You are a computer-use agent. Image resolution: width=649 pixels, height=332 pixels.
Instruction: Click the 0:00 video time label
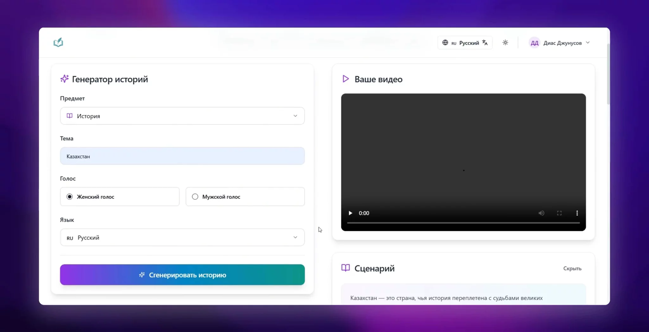[364, 213]
